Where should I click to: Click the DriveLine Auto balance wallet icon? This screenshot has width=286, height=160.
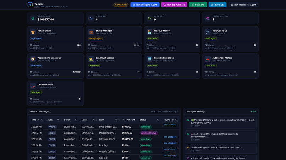coord(31,99)
